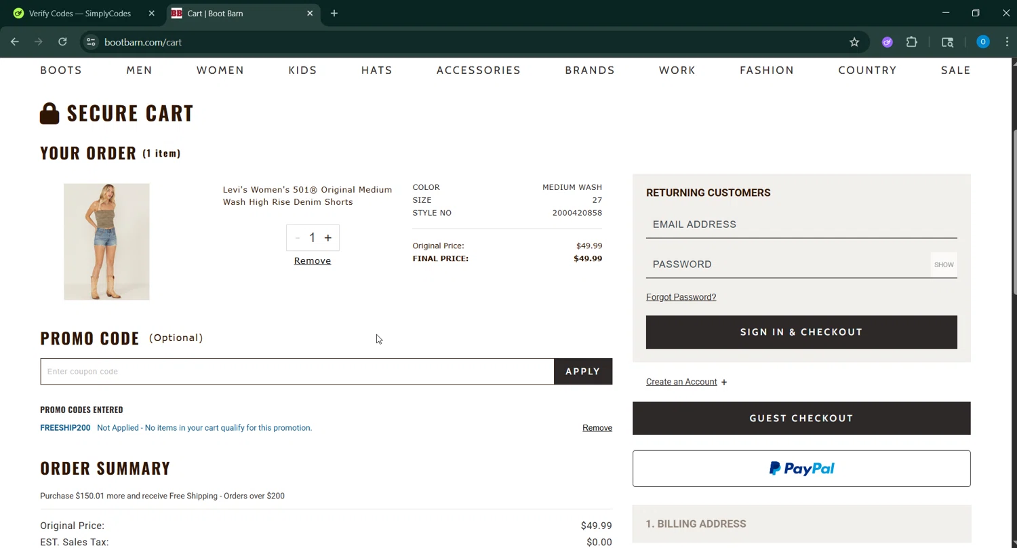Image resolution: width=1017 pixels, height=548 pixels.
Task: Focus the EMAIL ADDRESS field
Action: click(801, 224)
